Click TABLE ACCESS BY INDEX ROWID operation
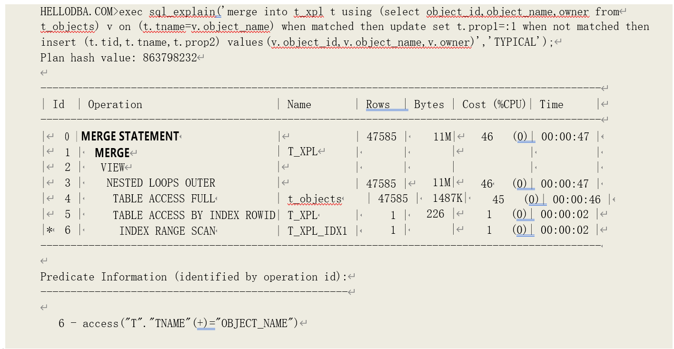The image size is (674, 349). (x=194, y=215)
